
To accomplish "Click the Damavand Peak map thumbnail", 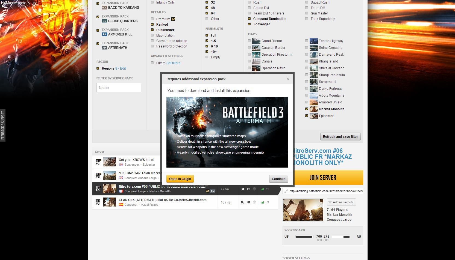I will tap(314, 55).
